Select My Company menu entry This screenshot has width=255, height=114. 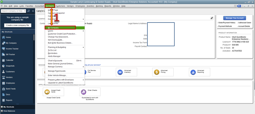[x=65, y=28]
